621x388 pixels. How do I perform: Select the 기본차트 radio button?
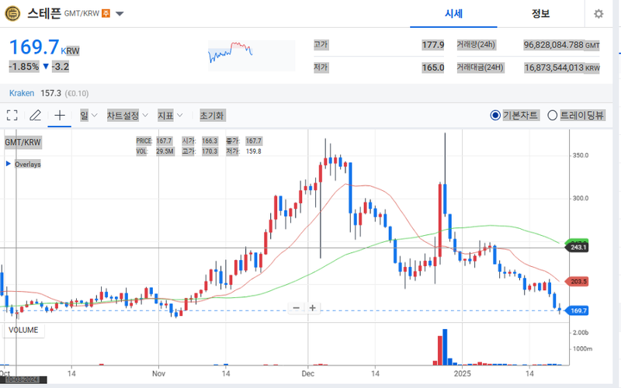pyautogui.click(x=495, y=116)
